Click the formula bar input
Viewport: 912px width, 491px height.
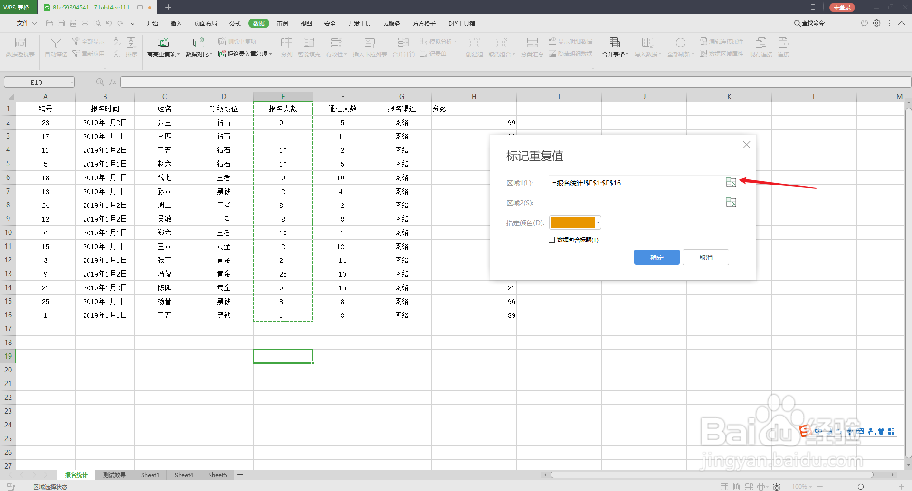tap(515, 82)
